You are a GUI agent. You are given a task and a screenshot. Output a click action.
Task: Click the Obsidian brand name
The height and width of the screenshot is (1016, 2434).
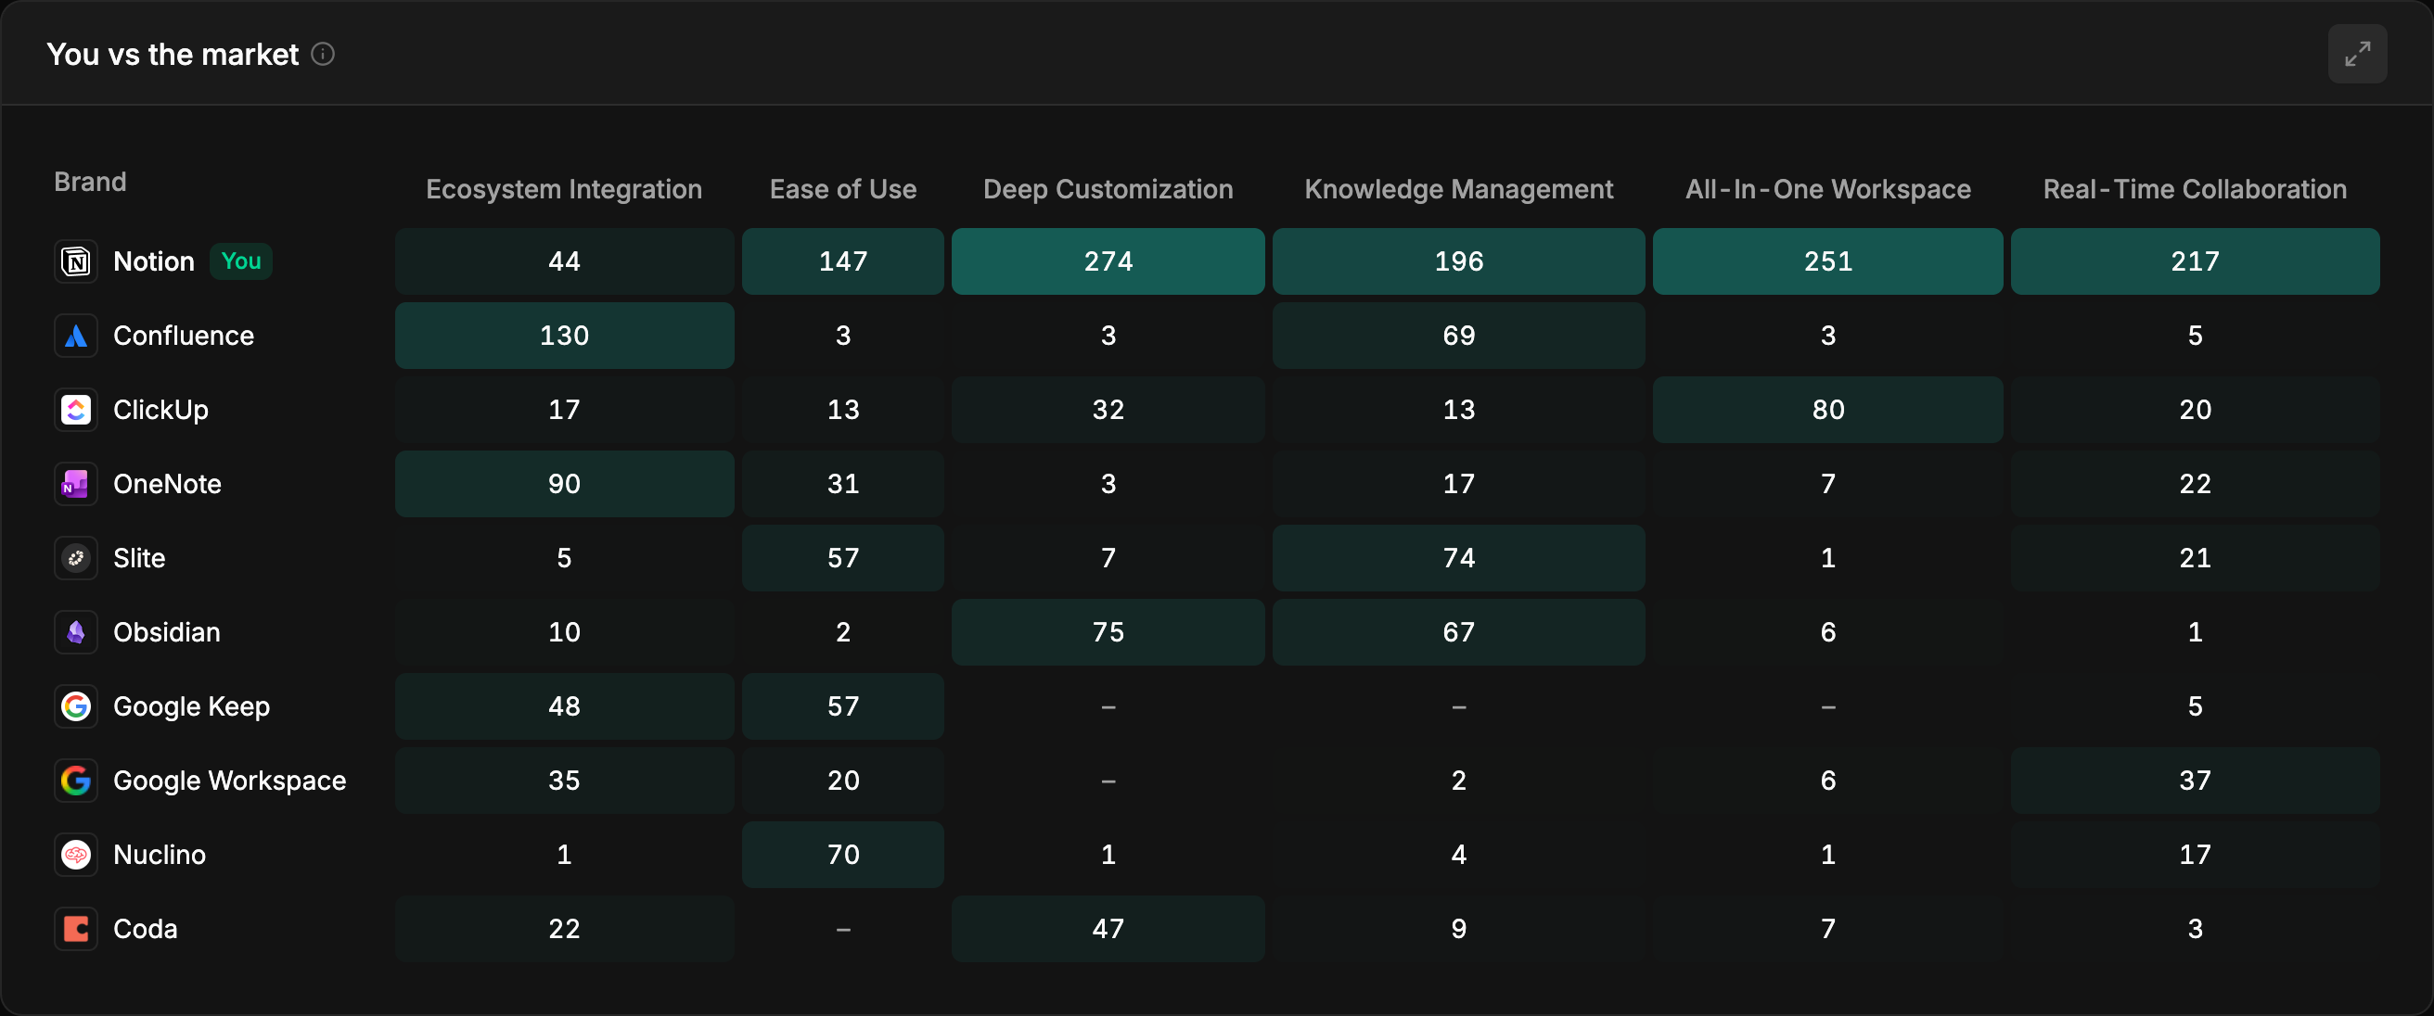coord(166,631)
